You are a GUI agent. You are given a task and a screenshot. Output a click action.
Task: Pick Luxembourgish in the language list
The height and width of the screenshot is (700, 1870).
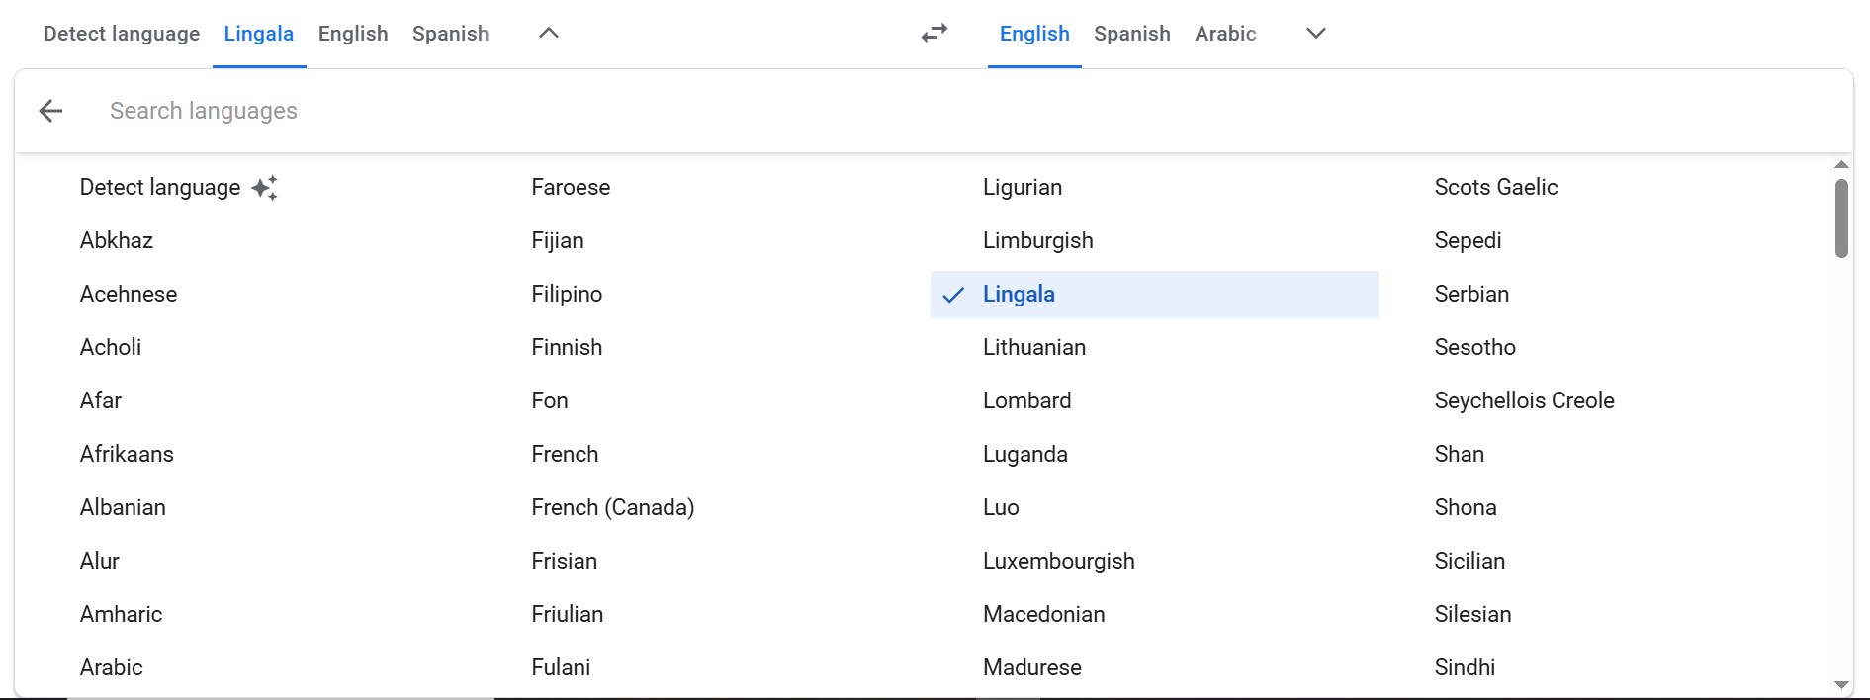(1058, 561)
